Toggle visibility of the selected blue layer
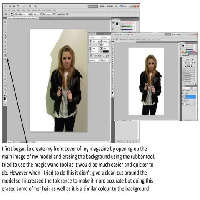Image resolution: width=200 pixels, height=200 pixels. pyautogui.click(x=183, y=97)
